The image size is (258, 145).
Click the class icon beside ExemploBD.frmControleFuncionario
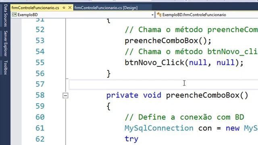click(x=159, y=14)
